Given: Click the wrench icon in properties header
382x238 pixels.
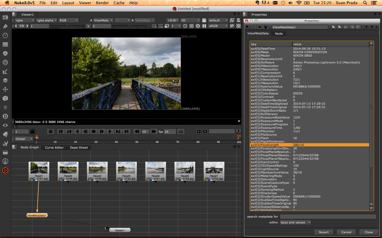Looking at the screenshot, I should [x=266, y=27].
